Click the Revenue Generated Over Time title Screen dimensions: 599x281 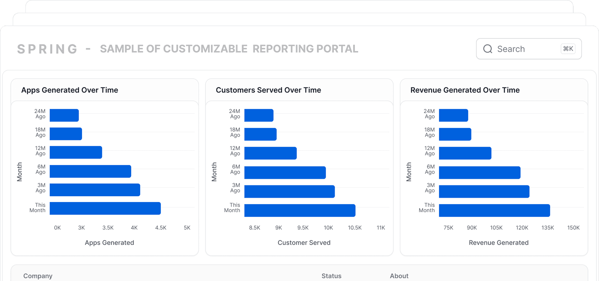(465, 90)
